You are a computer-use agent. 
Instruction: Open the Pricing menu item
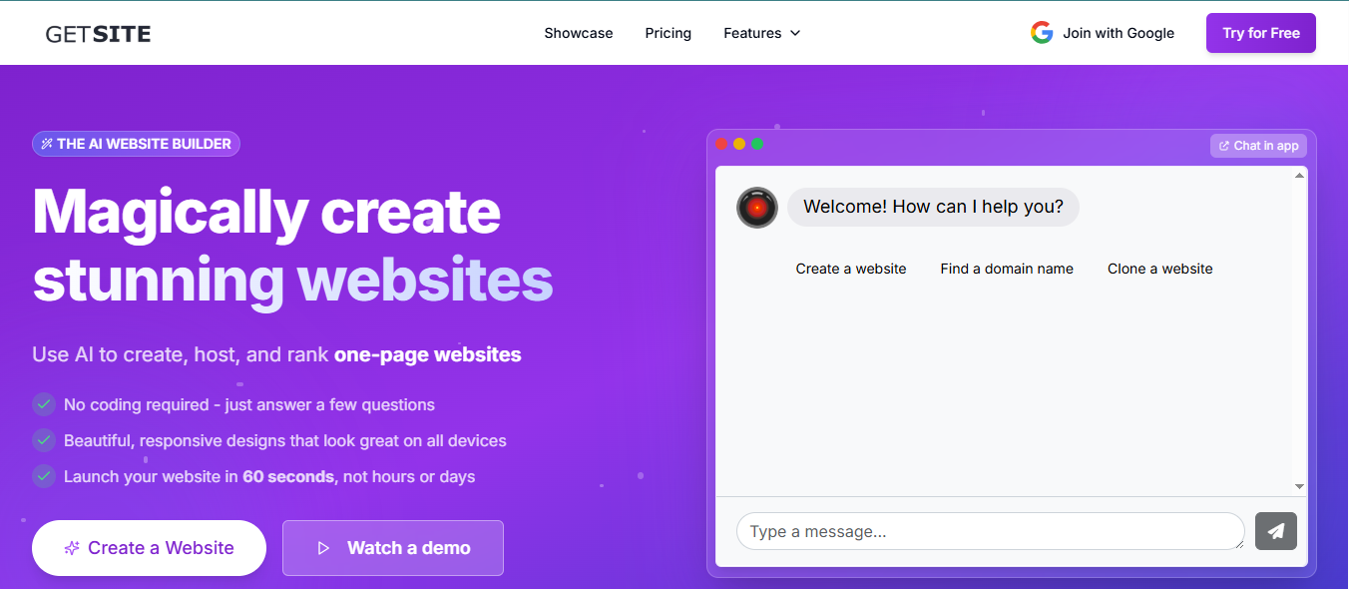[668, 33]
